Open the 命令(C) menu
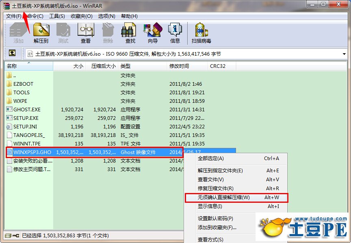 (35, 16)
